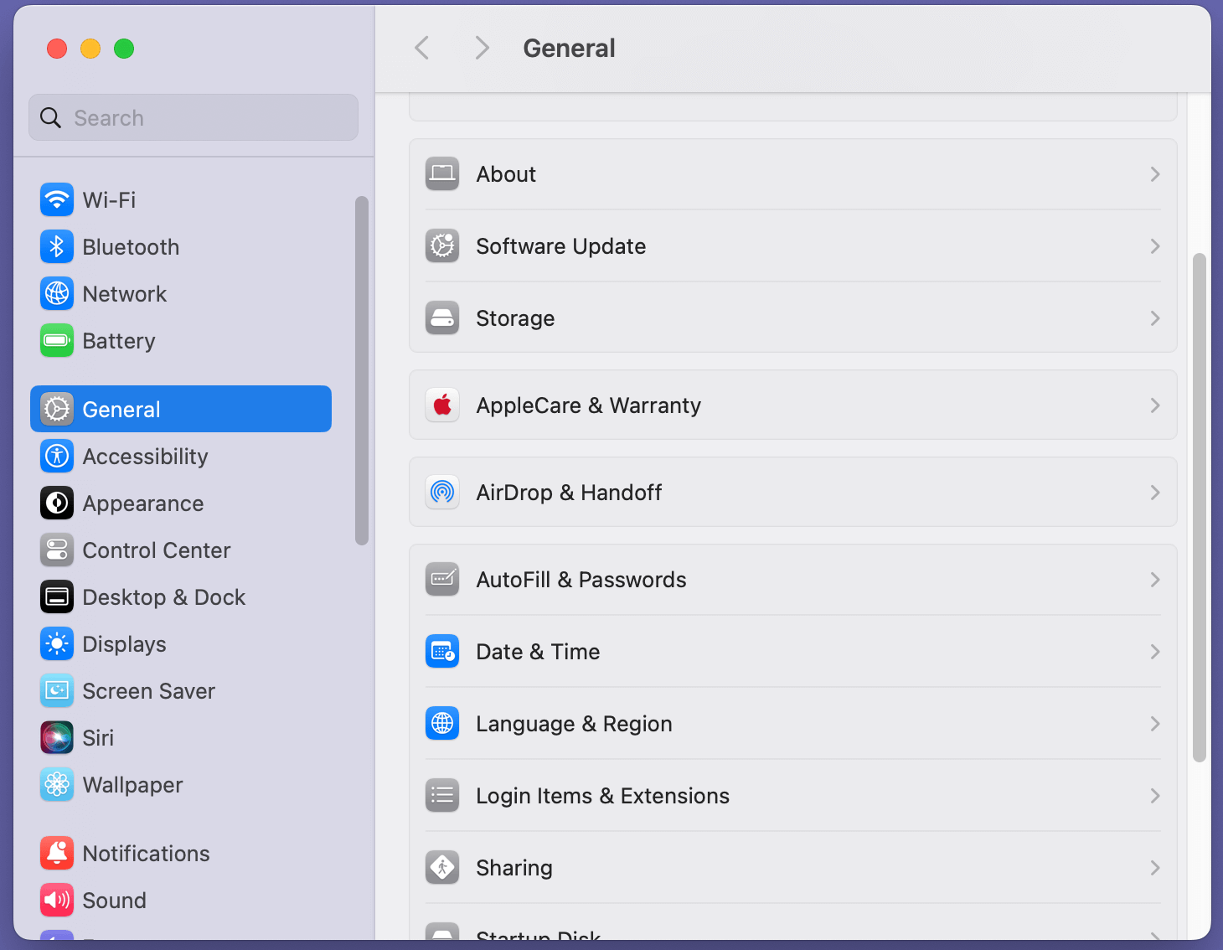The width and height of the screenshot is (1223, 950).
Task: Open AirDrop & Handoff chevron
Action: 1155,493
